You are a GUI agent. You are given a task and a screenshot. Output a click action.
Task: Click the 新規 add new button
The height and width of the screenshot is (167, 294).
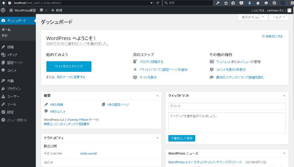[x=57, y=10]
